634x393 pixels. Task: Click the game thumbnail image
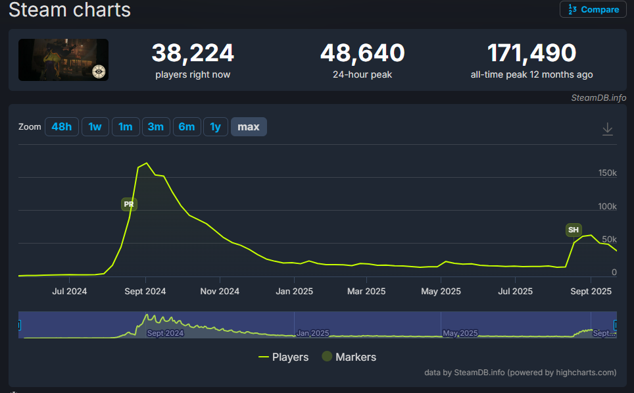click(x=64, y=60)
